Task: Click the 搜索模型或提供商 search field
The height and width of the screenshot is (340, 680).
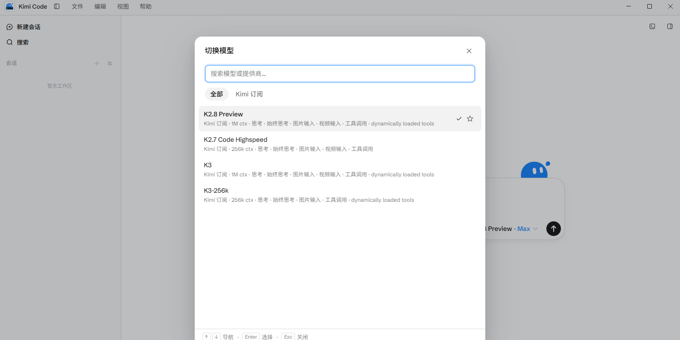Action: (340, 74)
